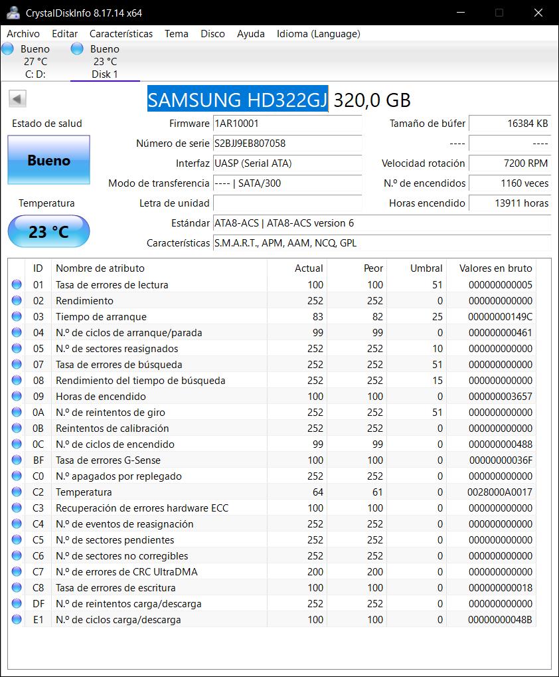Screen dimensions: 559x677
Task: Click status orb for Disk 1
Action: tap(77, 48)
